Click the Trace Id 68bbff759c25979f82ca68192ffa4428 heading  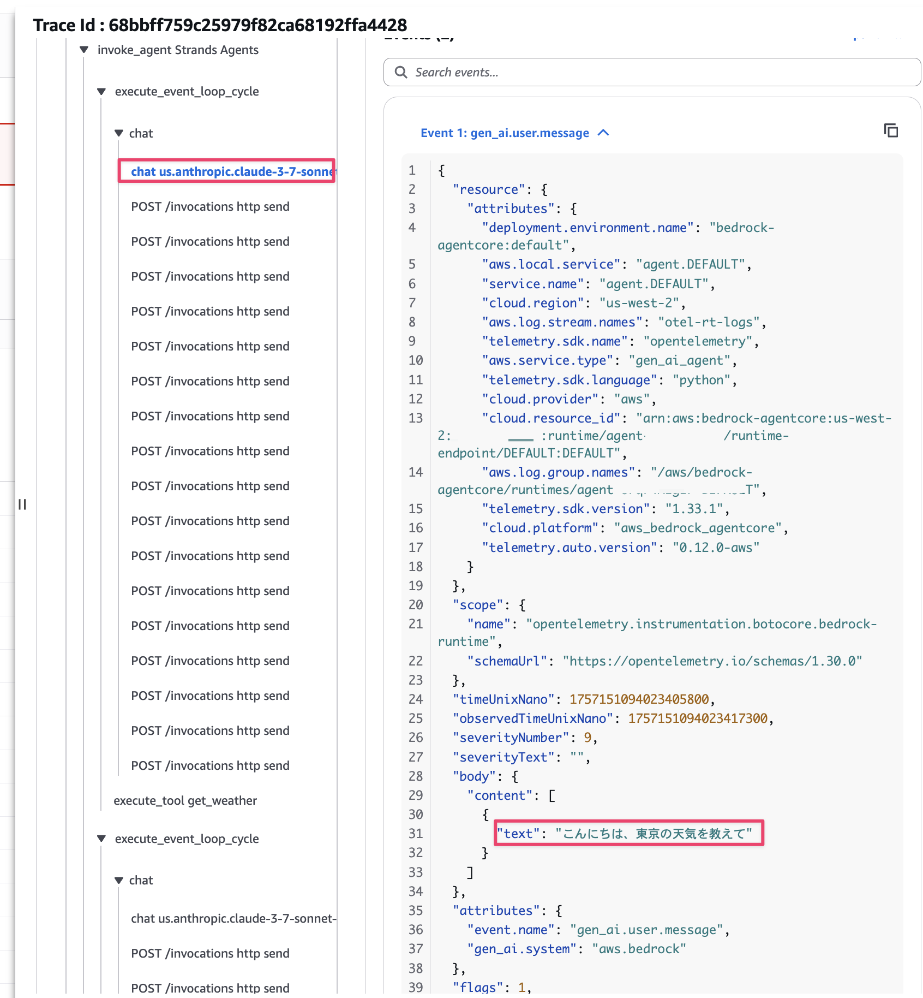pos(220,25)
